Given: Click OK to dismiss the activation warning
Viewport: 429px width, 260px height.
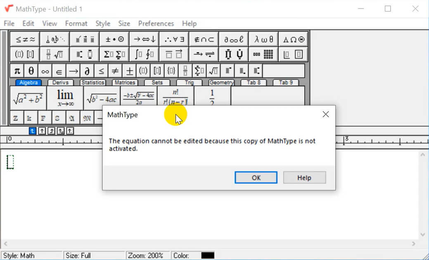Looking at the screenshot, I should [x=256, y=177].
